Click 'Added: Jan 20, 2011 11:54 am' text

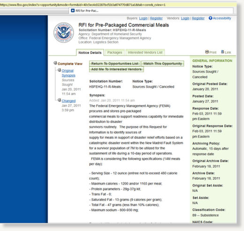click(x=112, y=100)
